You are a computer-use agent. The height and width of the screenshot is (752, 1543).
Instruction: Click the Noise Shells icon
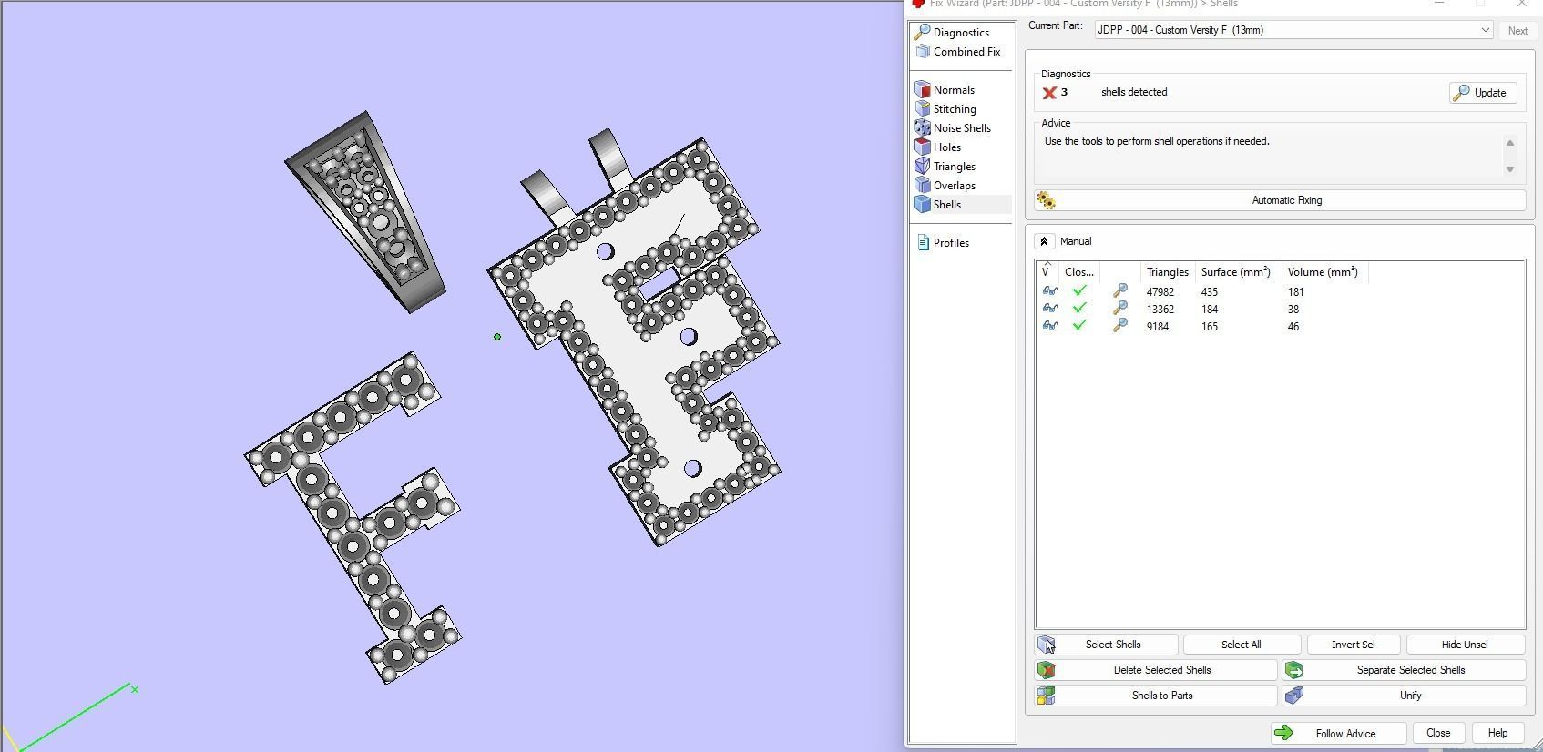click(923, 127)
